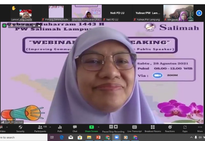The height and width of the screenshot is (141, 205).
Task: Open PowerPoint from the taskbar
Action: pos(98,137)
